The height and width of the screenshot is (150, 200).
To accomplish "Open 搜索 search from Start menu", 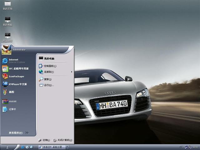I will click(x=47, y=79).
